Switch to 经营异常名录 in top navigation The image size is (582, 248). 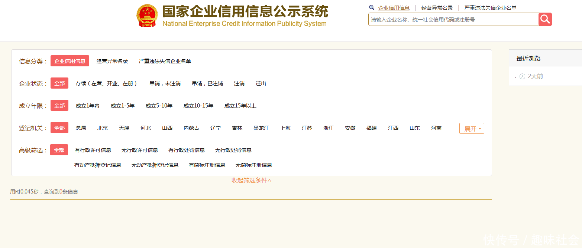tap(437, 8)
